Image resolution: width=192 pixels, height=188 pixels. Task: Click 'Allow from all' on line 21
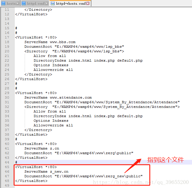tap(50, 56)
